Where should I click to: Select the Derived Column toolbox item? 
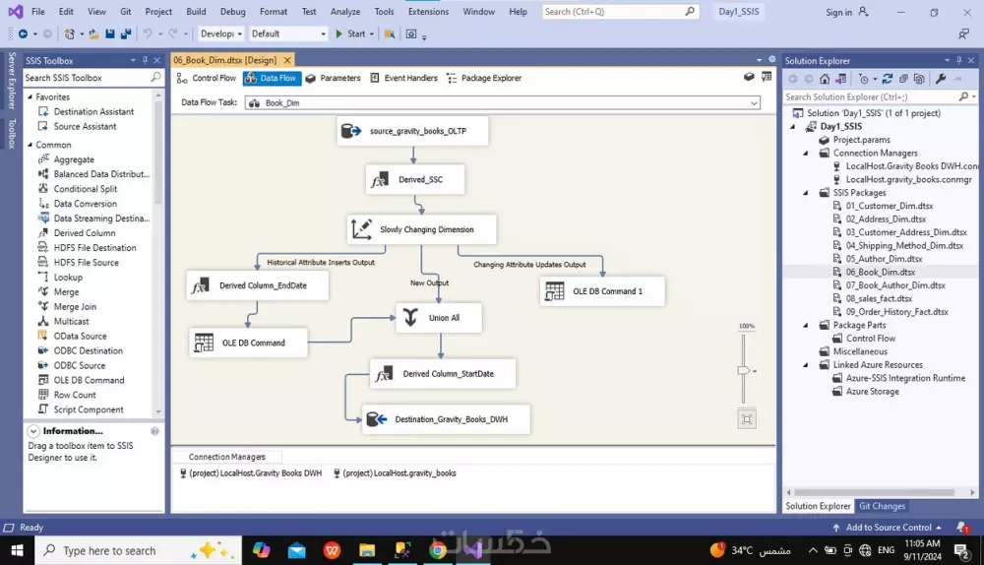tap(84, 233)
